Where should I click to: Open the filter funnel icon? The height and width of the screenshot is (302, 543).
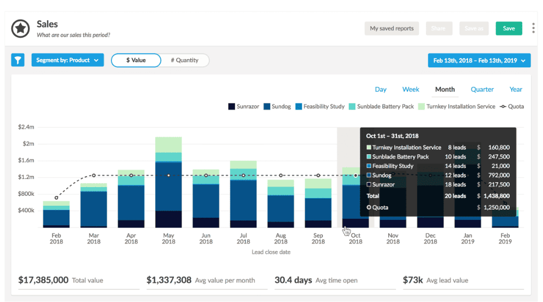coord(18,60)
